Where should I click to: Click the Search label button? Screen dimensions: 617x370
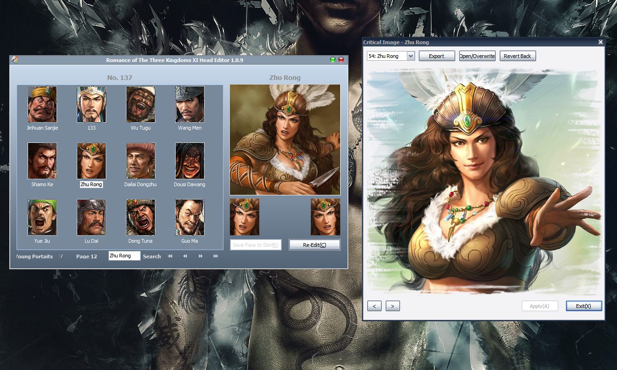(152, 256)
